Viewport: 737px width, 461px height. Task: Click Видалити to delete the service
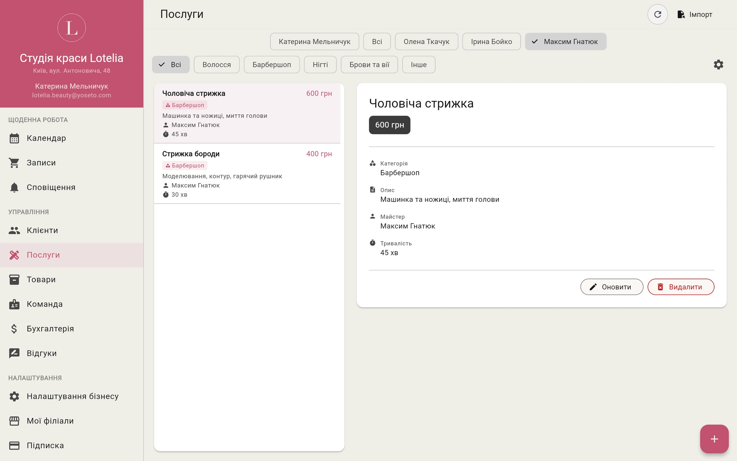(681, 287)
